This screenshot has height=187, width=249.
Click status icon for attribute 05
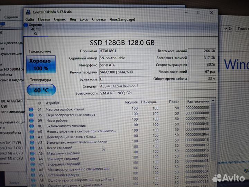pos(31,115)
